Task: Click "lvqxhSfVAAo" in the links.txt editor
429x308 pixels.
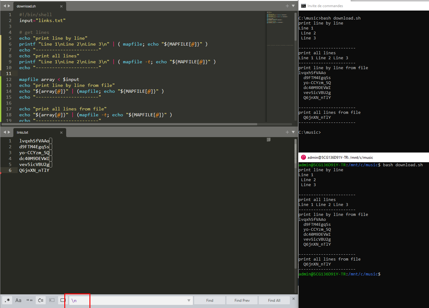Action: click(x=34, y=141)
